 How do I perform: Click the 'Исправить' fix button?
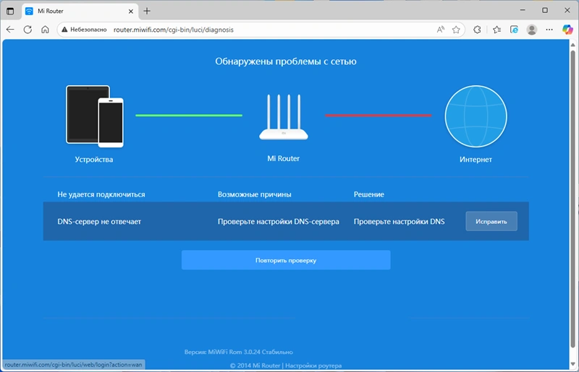click(x=491, y=221)
